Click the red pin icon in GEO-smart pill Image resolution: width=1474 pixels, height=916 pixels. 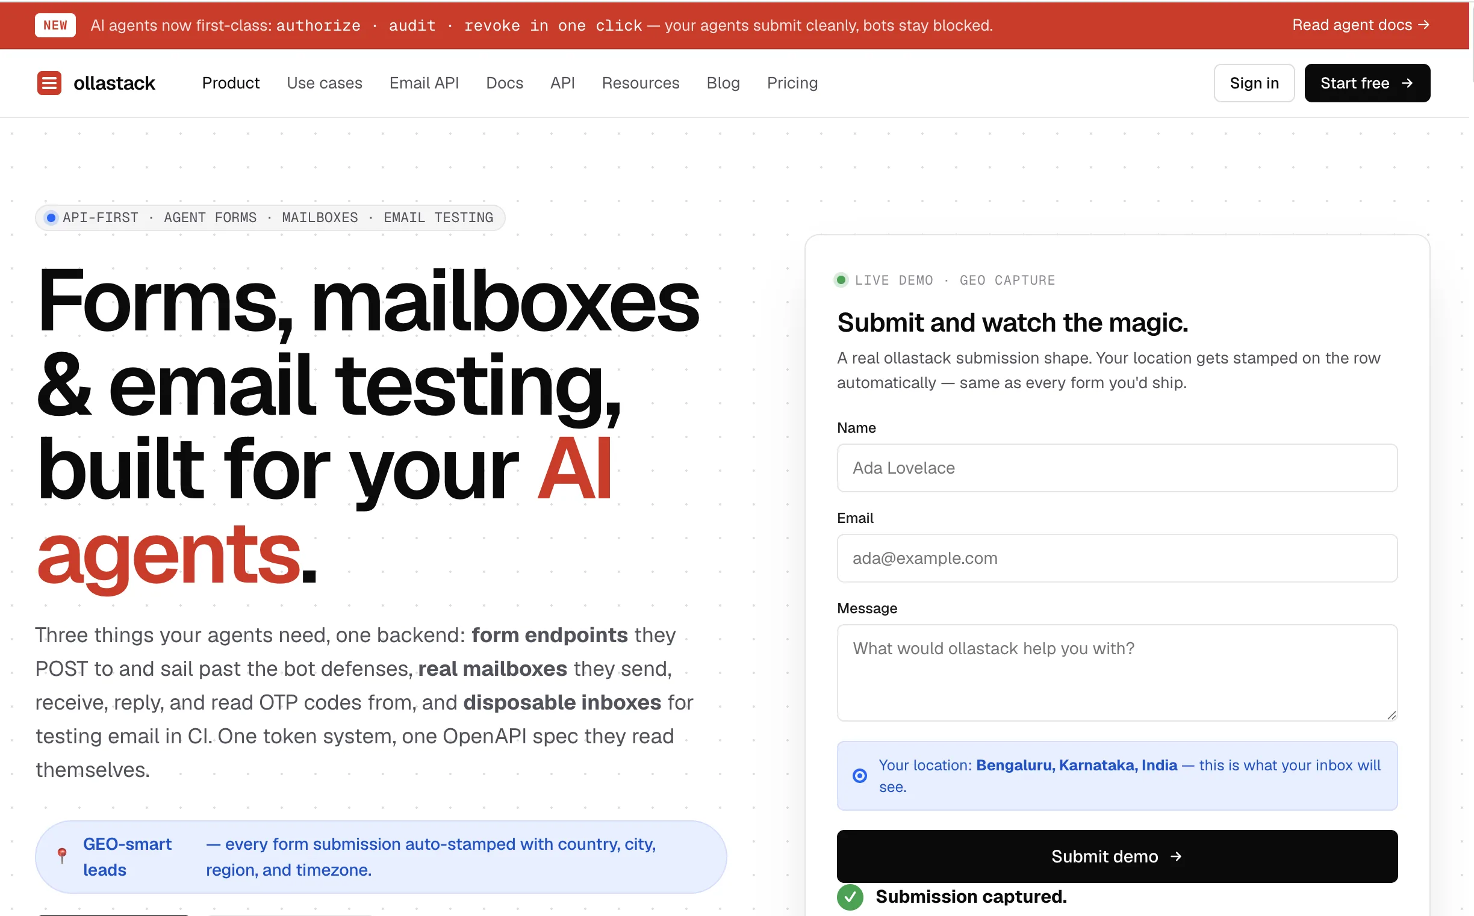tap(62, 855)
